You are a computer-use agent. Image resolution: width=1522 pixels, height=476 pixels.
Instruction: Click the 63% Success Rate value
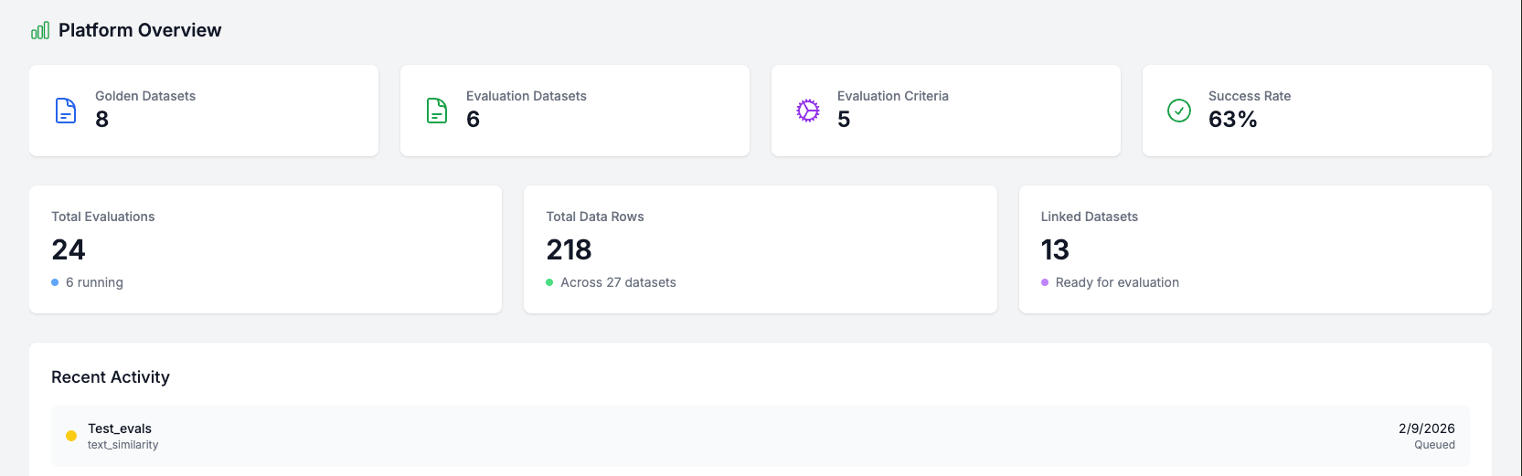point(1232,120)
